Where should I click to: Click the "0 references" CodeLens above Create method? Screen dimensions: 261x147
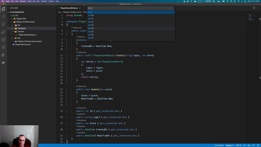(x=81, y=52)
